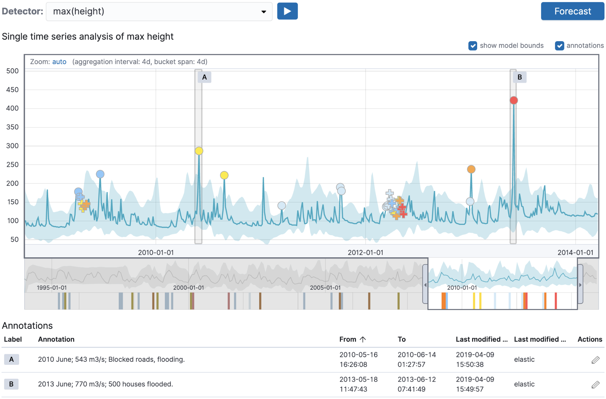606x399 pixels.
Task: Click the dropdown caret in Detector field
Action: click(x=263, y=12)
